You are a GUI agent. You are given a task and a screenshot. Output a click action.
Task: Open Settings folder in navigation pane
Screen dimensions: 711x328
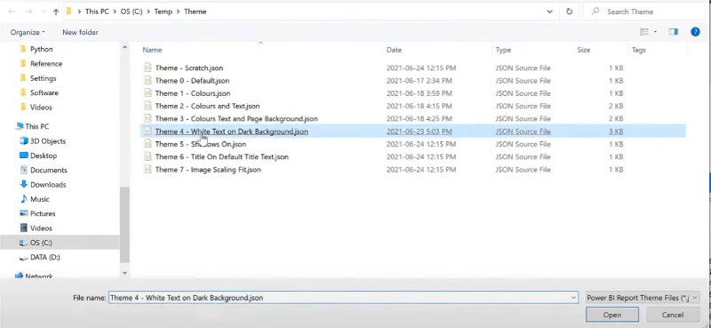coord(43,78)
